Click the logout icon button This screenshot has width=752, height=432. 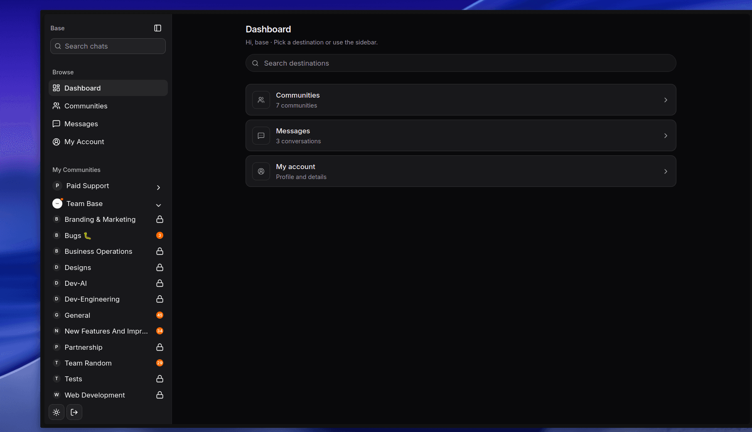74,412
